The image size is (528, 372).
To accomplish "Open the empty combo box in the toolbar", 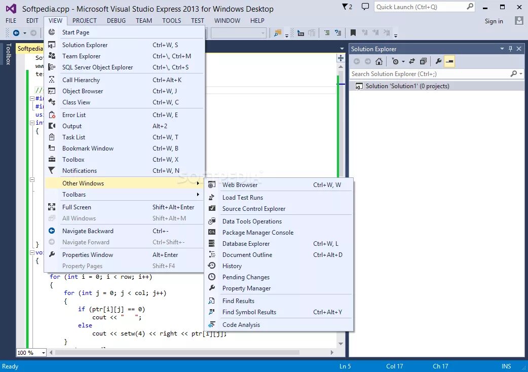I will pos(238,32).
